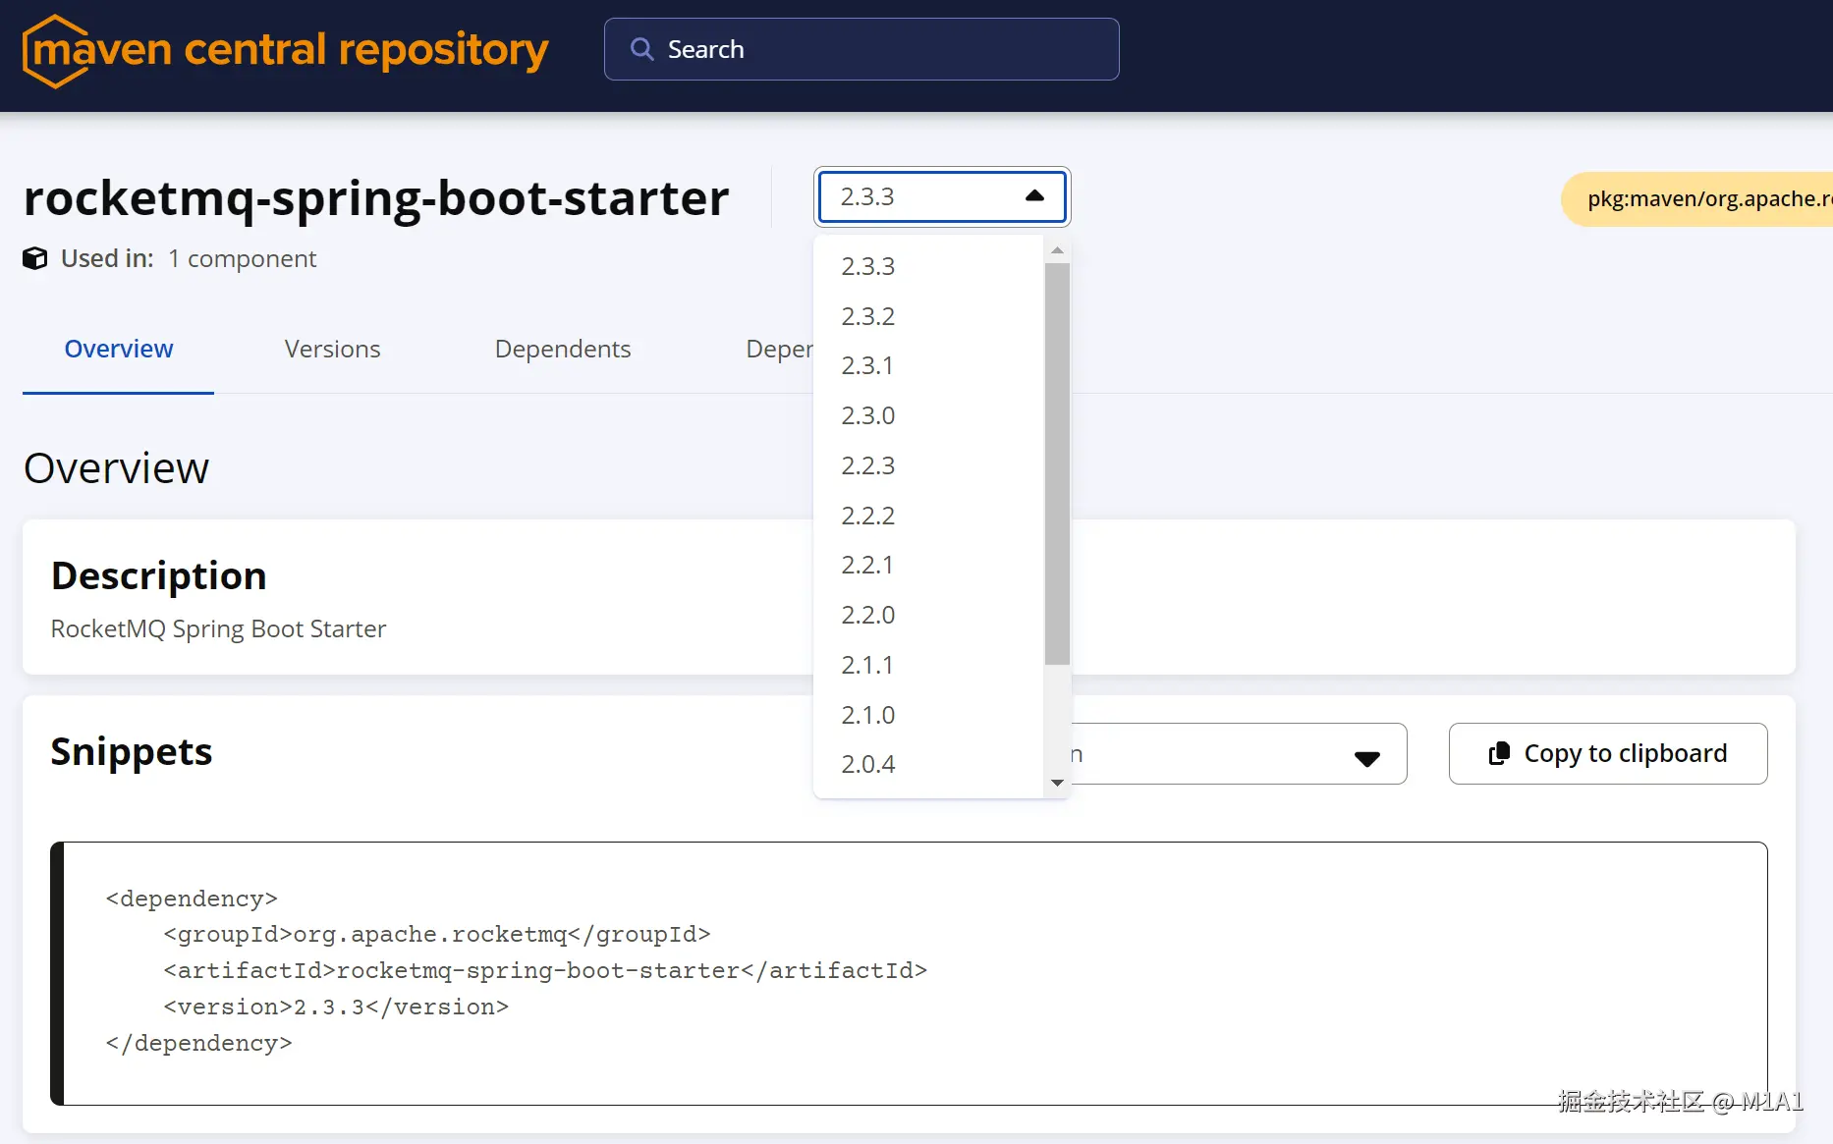Click the groupId line in the snippet
Image resolution: width=1833 pixels, height=1144 pixels.
tap(437, 934)
